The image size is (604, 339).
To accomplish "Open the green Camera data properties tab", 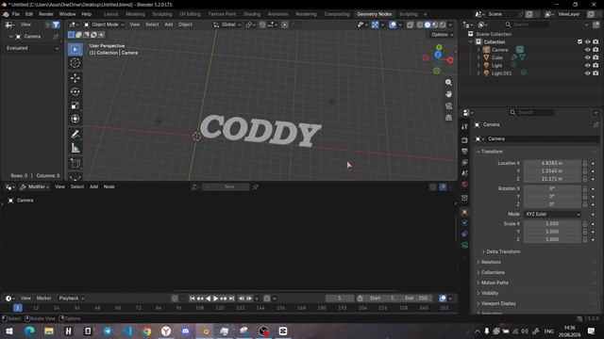I will point(464,245).
